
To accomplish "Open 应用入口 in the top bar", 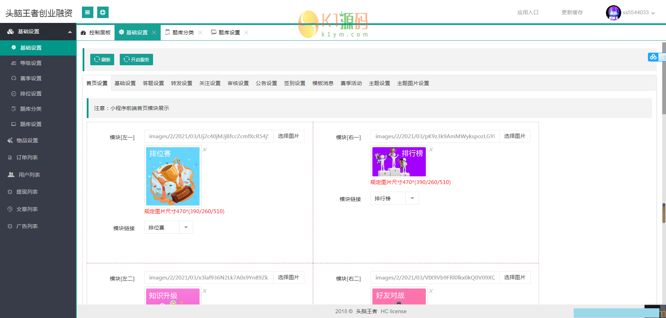I will point(528,12).
